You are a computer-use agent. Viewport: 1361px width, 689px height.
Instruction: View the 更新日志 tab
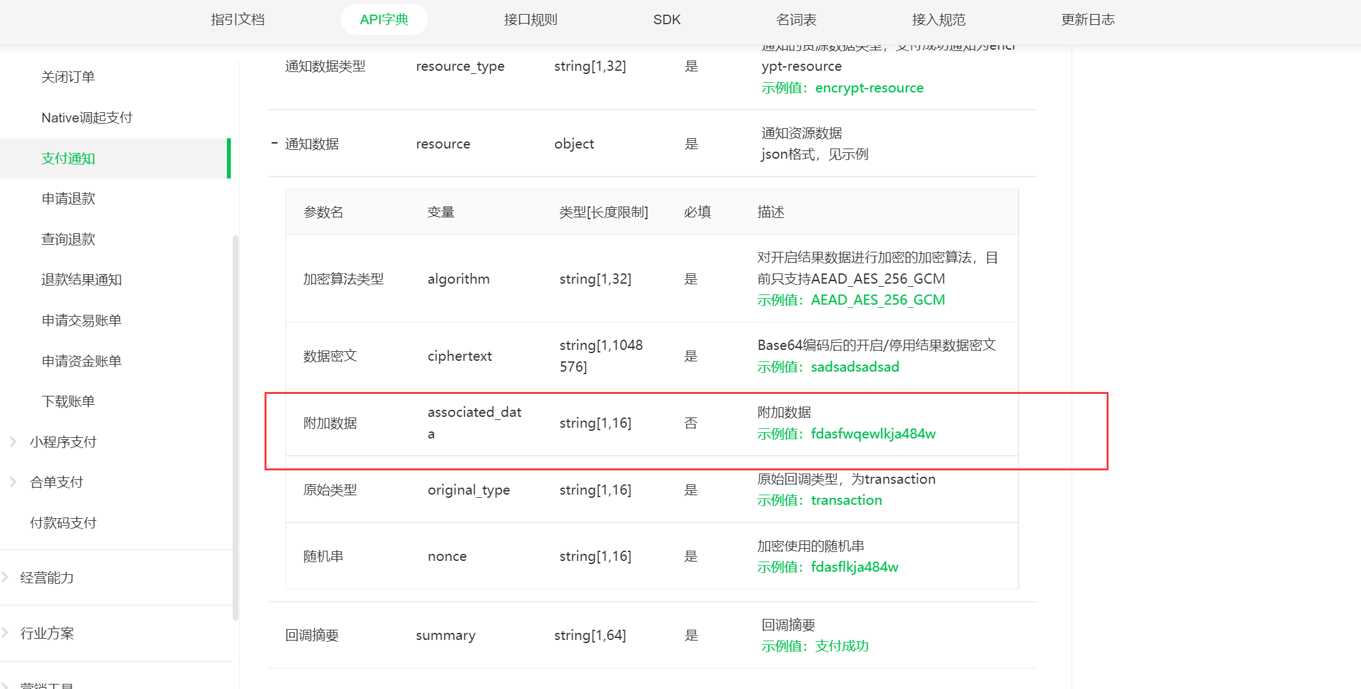[1088, 20]
